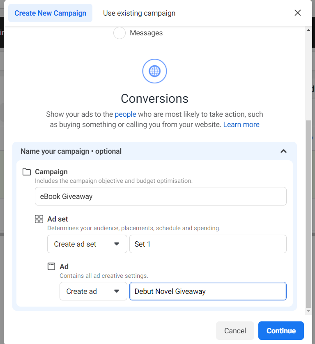Select the Messages radio button

120,33
